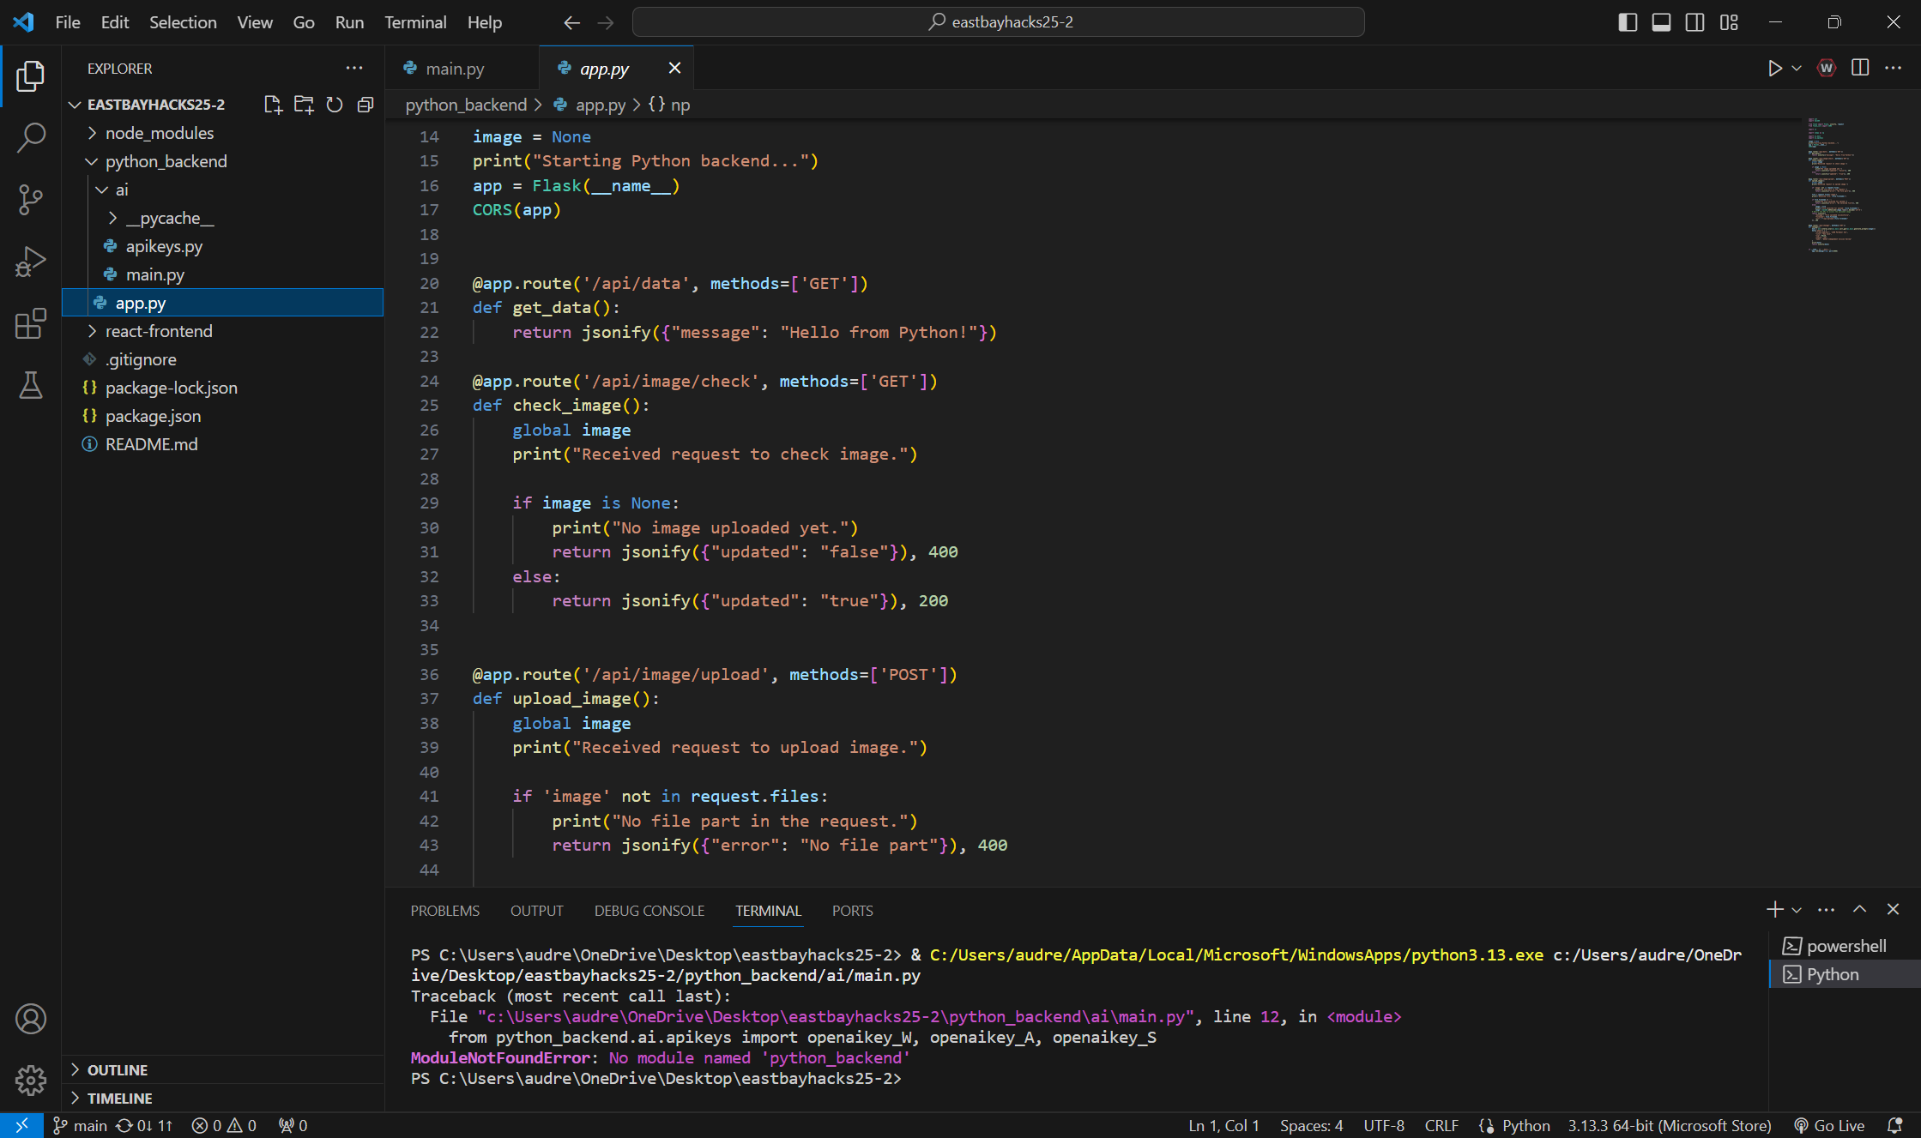Open the Testing flask icon

pos(30,385)
